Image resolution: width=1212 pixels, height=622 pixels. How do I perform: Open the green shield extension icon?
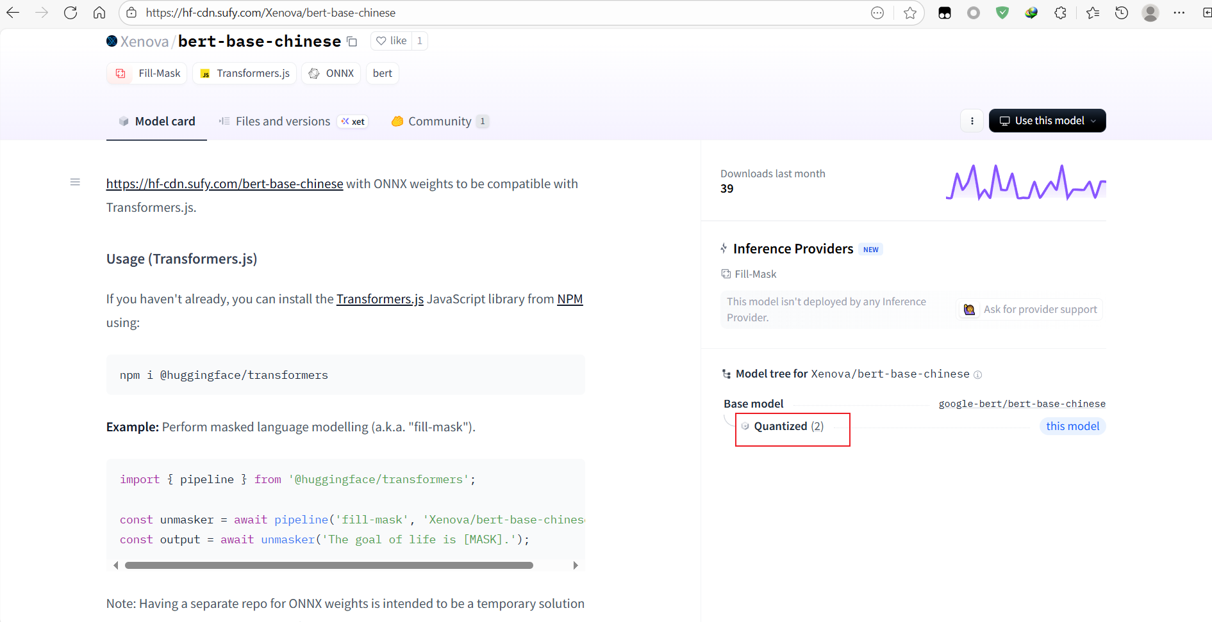tap(1002, 13)
